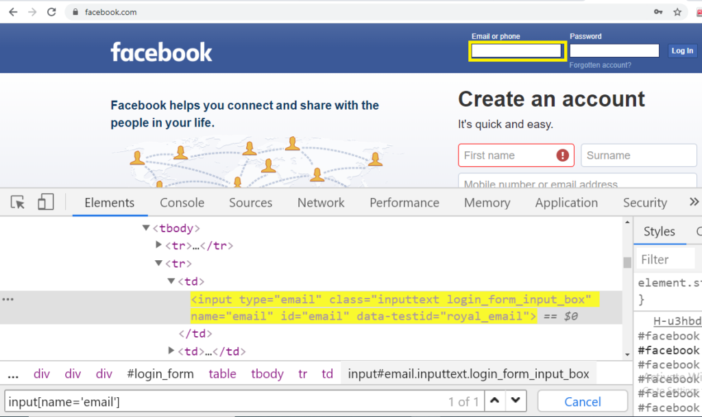Click the Elements panel scrollbar thumb
Screen dimensions: 702x417
point(627,262)
